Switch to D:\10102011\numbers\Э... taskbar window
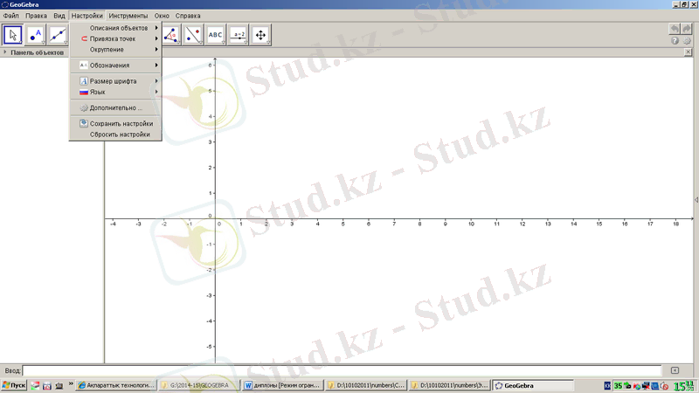The image size is (699, 393). 449,385
